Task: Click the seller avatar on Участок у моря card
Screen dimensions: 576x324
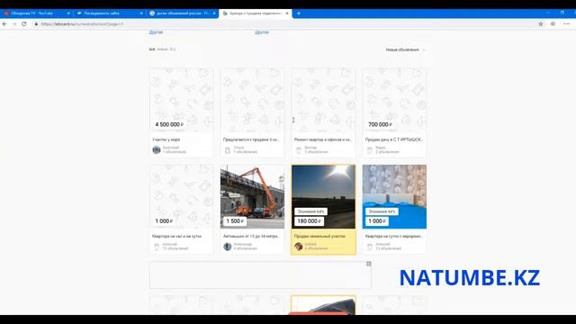Action: [x=157, y=149]
